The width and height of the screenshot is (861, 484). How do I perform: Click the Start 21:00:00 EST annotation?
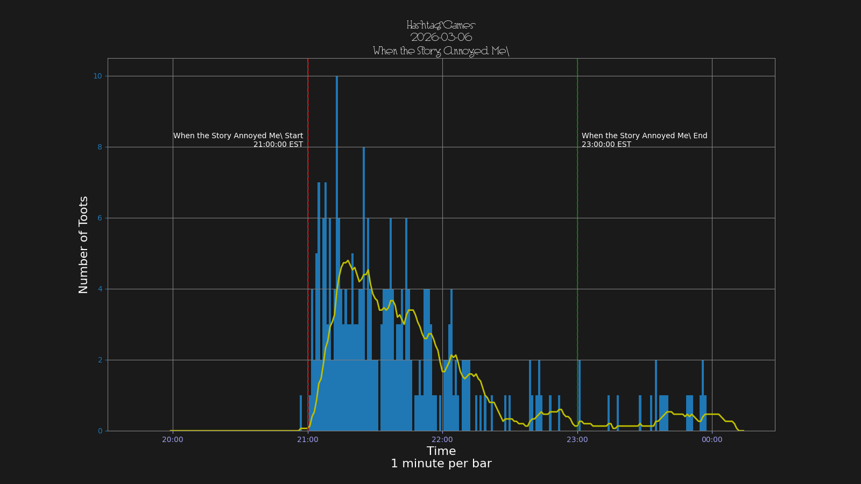pyautogui.click(x=238, y=140)
